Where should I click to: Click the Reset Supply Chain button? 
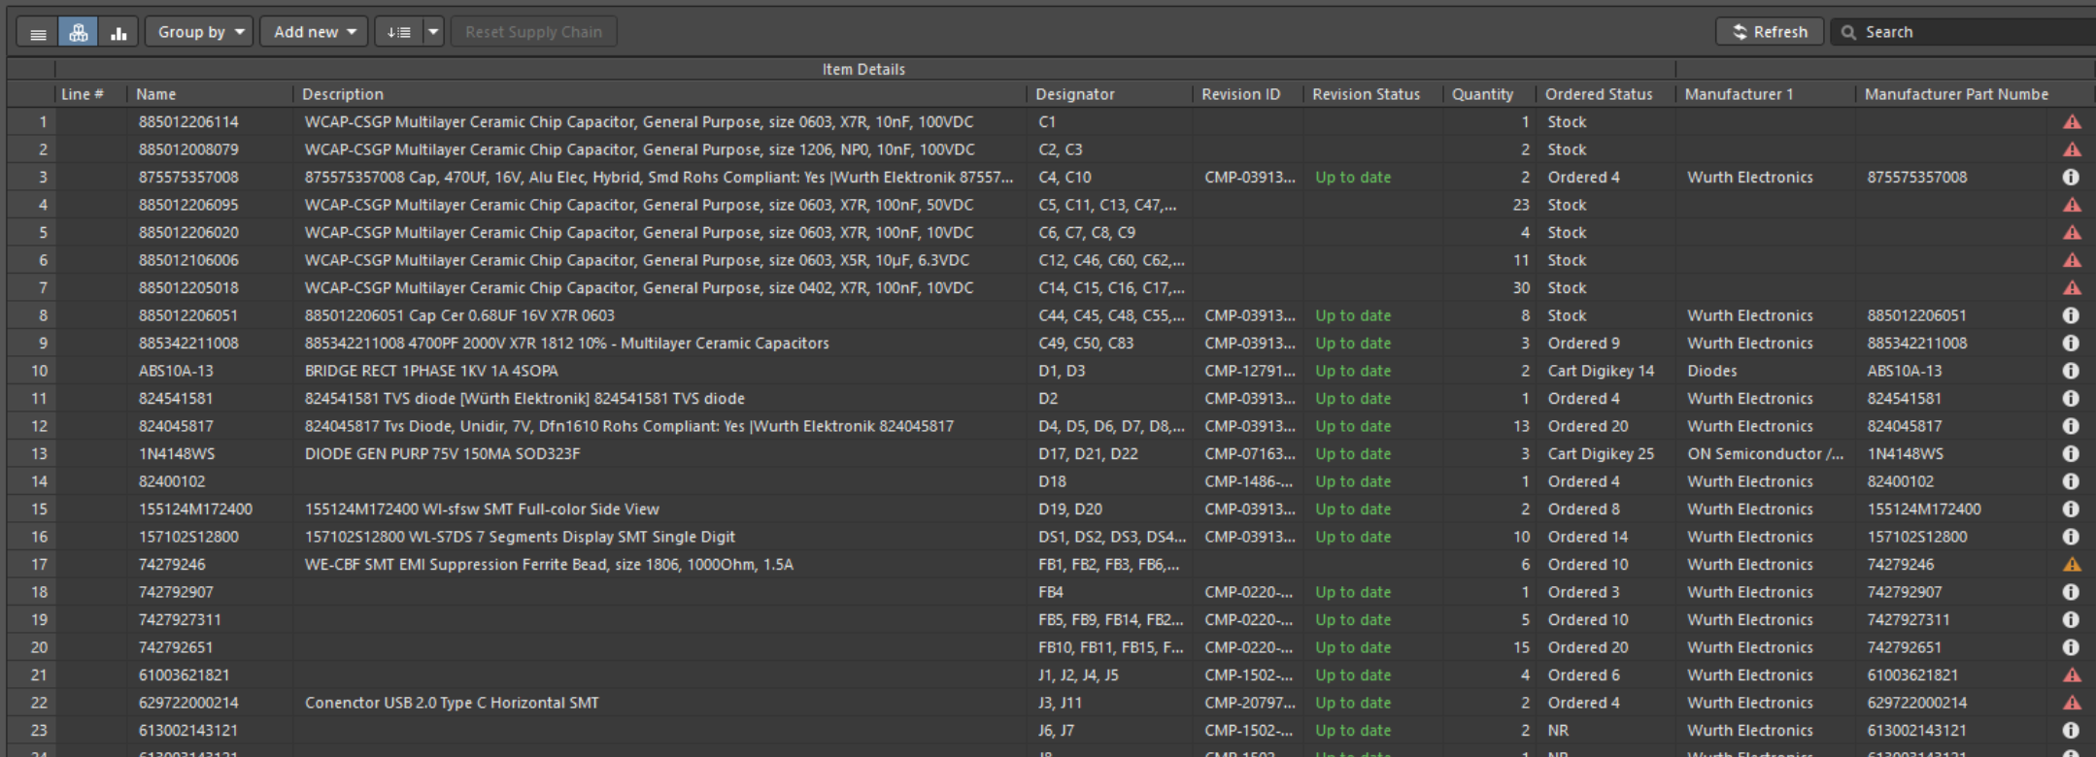click(x=533, y=32)
